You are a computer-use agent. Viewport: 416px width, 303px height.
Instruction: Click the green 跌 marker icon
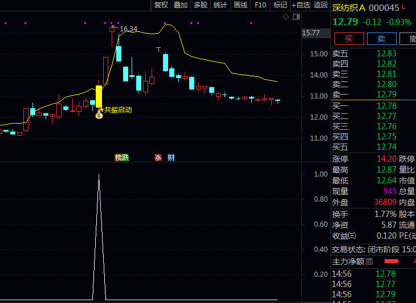pos(125,157)
